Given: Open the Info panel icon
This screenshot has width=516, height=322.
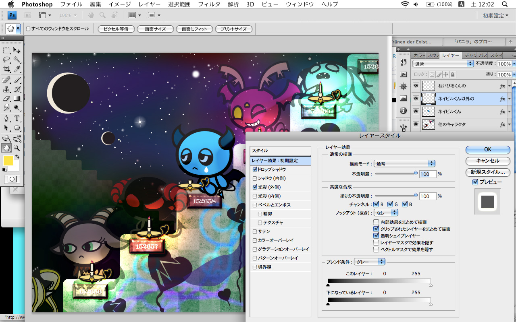Looking at the screenshot, I should click(x=403, y=111).
